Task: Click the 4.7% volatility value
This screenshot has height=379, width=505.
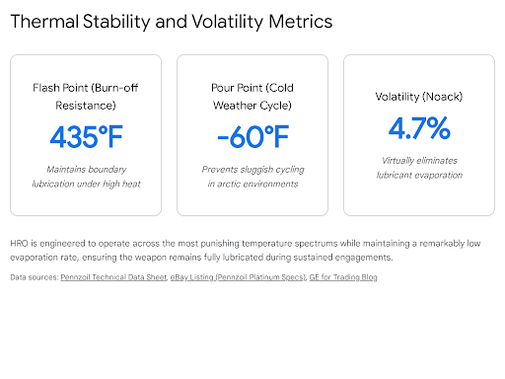Action: (x=419, y=128)
